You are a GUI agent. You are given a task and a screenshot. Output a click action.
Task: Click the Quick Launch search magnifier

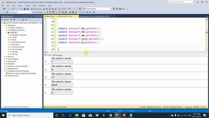click(194, 2)
